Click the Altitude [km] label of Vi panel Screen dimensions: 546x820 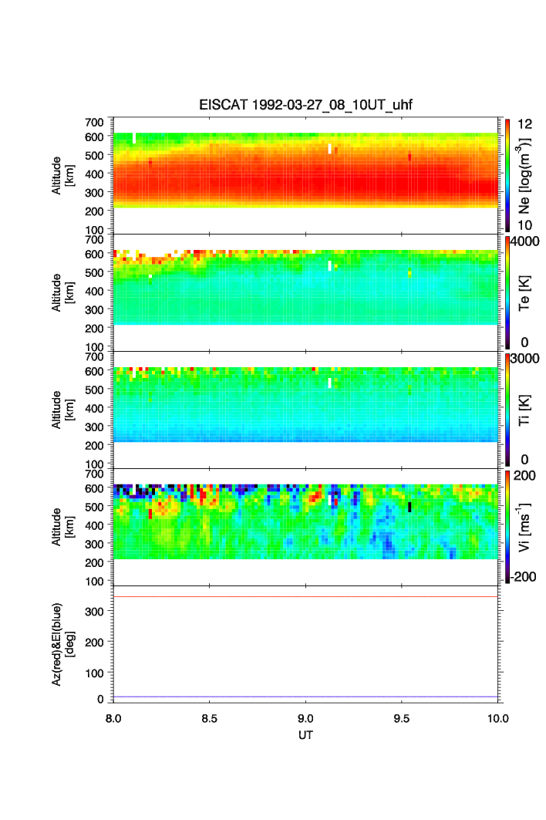(62, 527)
